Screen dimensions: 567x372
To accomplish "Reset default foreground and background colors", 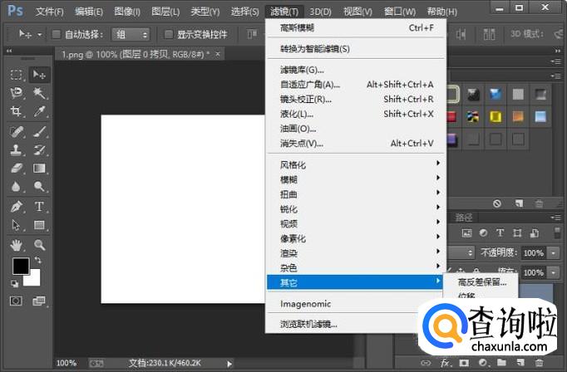I will point(14,284).
